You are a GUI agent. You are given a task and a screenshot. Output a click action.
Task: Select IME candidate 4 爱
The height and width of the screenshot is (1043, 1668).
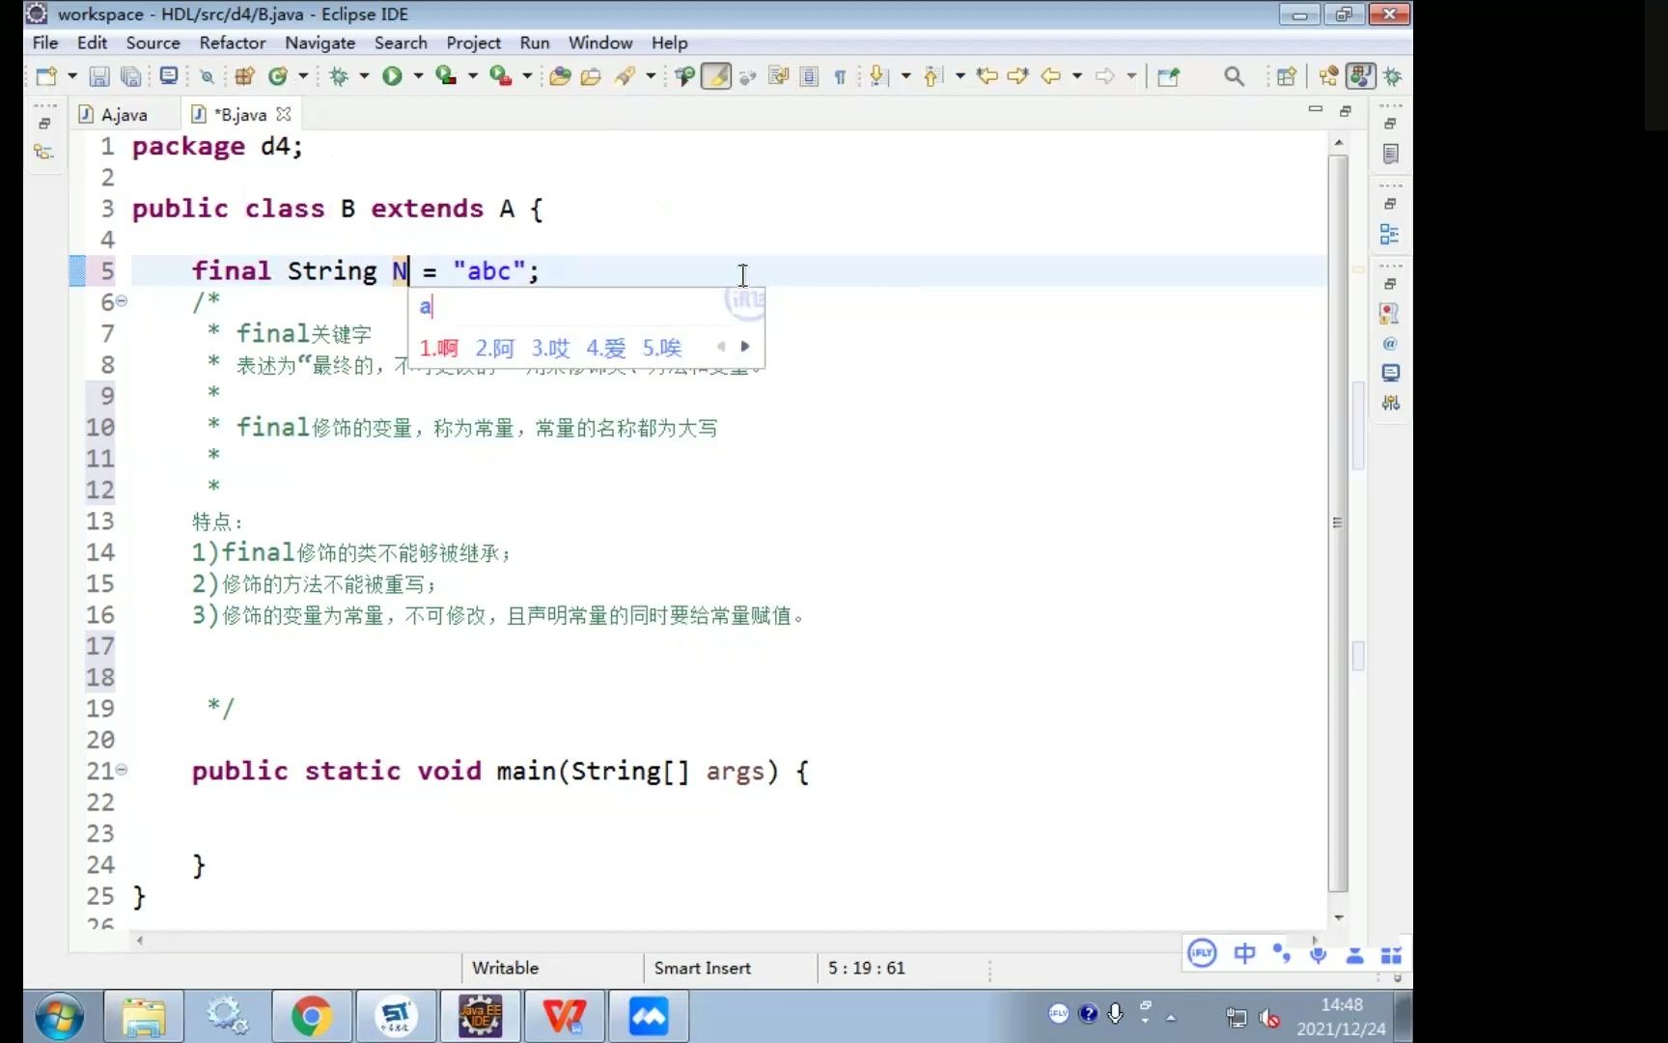(x=606, y=348)
